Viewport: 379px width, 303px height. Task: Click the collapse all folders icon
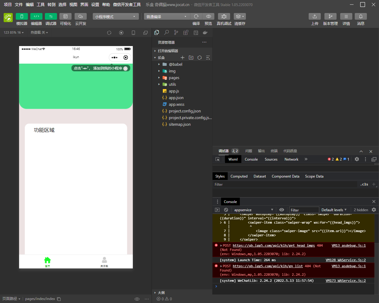coord(208,58)
